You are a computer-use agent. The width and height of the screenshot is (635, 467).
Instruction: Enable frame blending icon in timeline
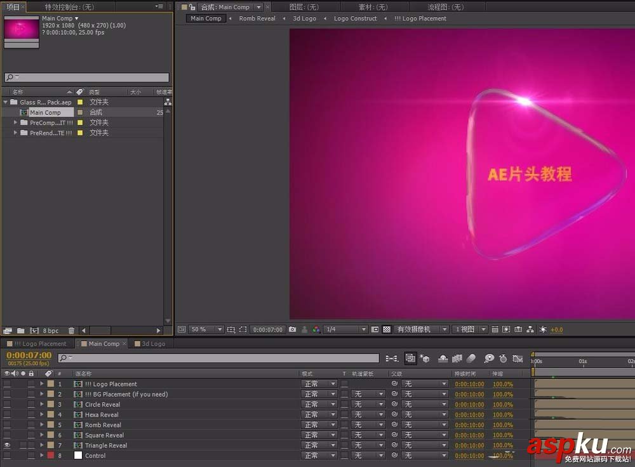pos(457,358)
